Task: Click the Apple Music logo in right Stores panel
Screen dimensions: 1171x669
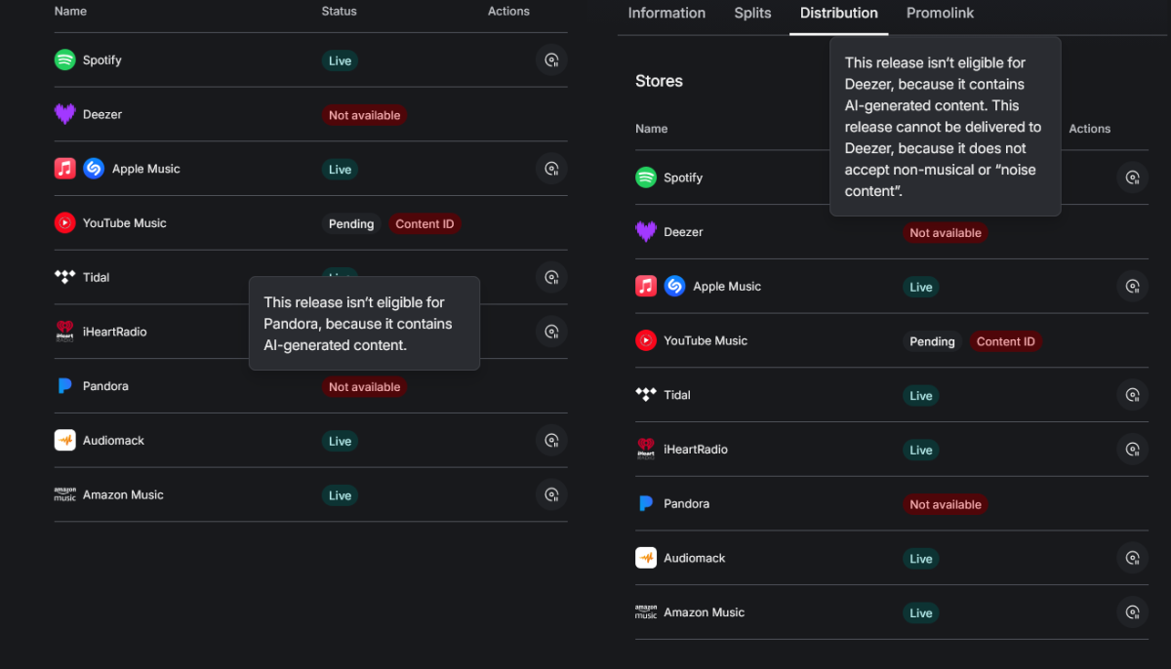Action: click(646, 287)
